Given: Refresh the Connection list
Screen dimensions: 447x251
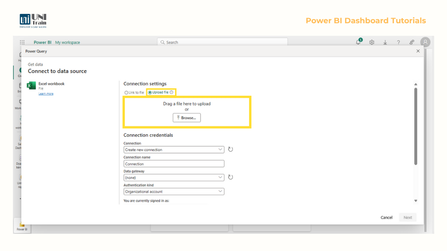Looking at the screenshot, I should [230, 149].
